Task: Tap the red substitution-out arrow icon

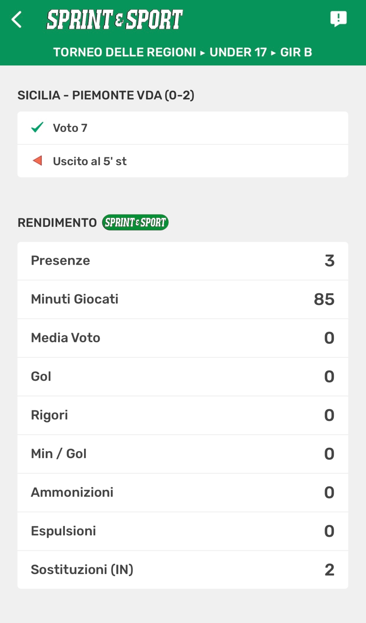Action: click(x=38, y=161)
